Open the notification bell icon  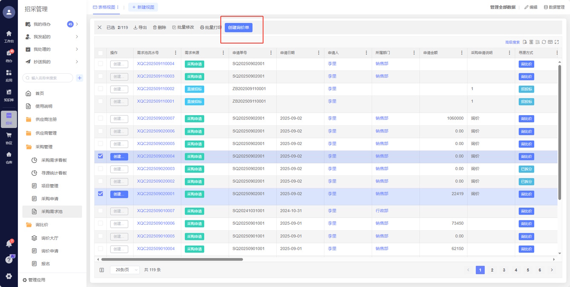9,244
